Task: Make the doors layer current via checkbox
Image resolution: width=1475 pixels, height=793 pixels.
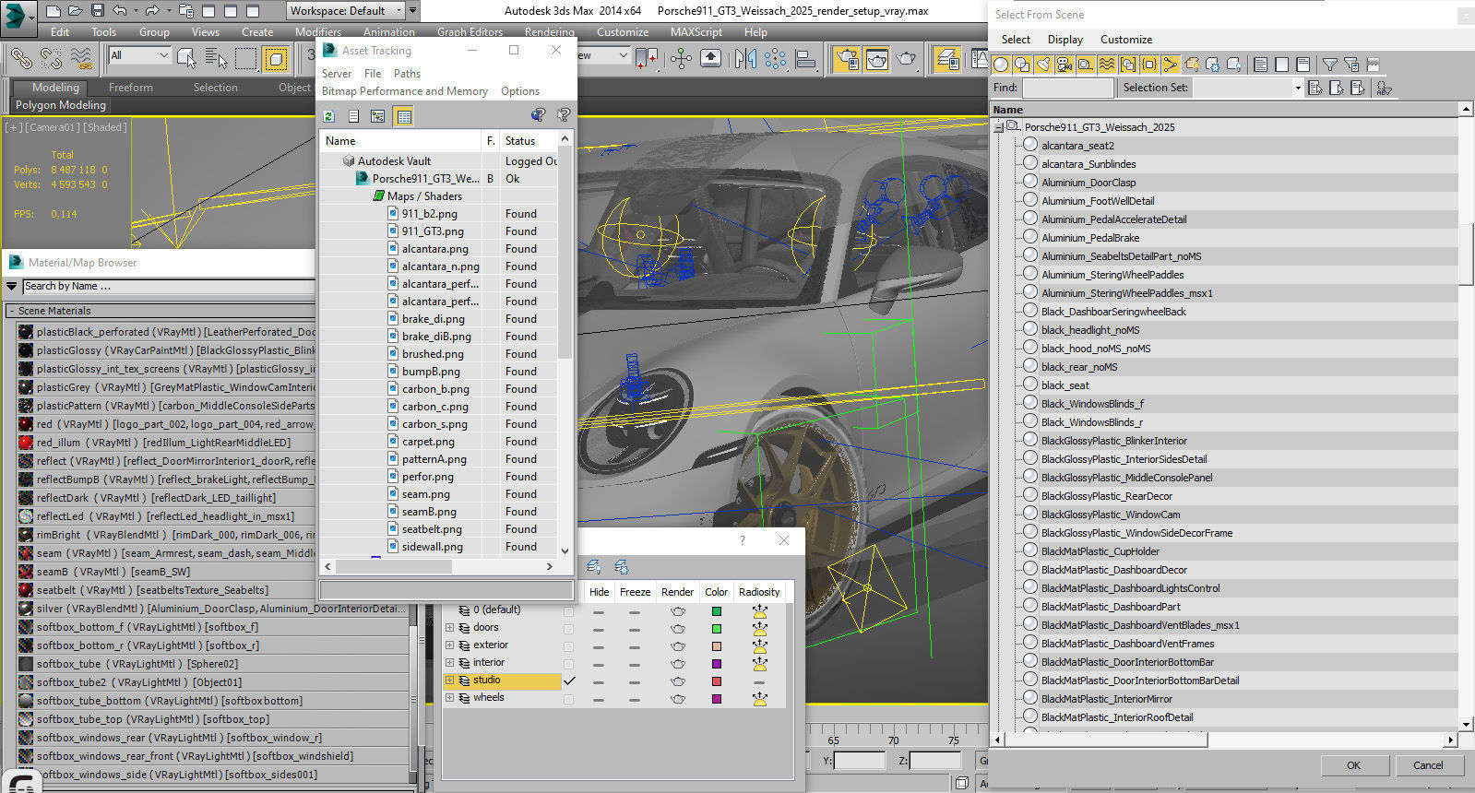Action: click(x=568, y=629)
